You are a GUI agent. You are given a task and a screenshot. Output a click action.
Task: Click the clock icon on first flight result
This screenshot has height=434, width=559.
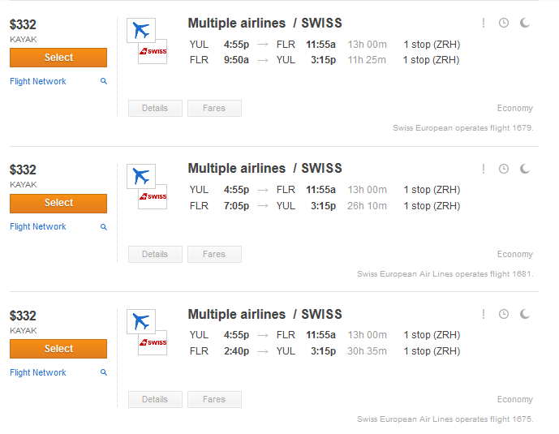click(503, 23)
